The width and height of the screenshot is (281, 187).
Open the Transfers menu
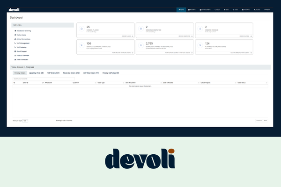click(246, 10)
